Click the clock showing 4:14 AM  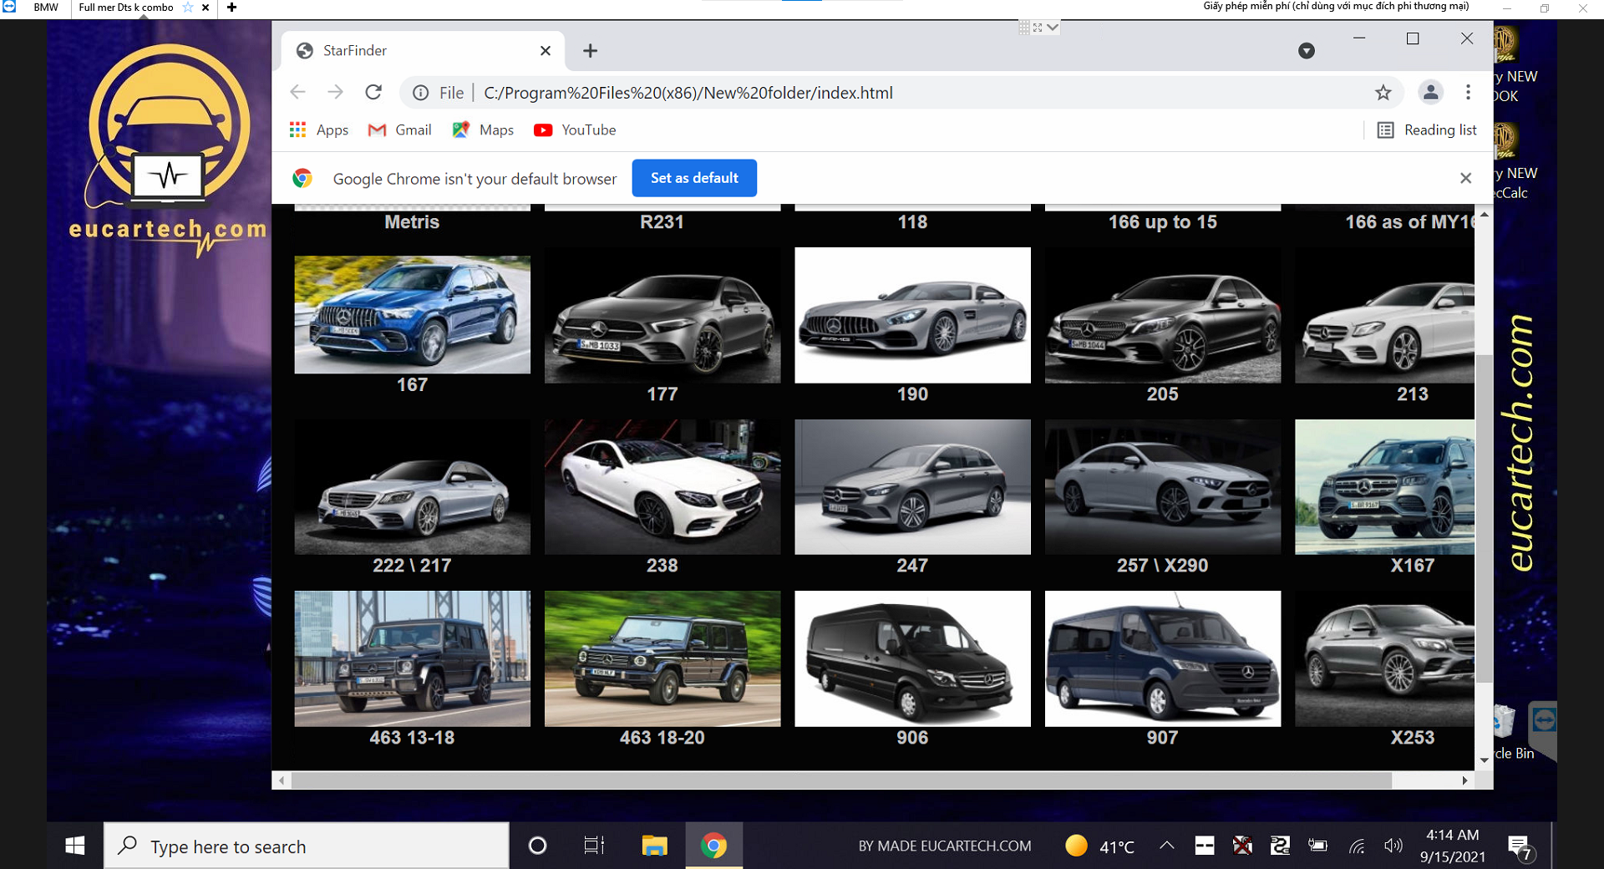[x=1453, y=846]
